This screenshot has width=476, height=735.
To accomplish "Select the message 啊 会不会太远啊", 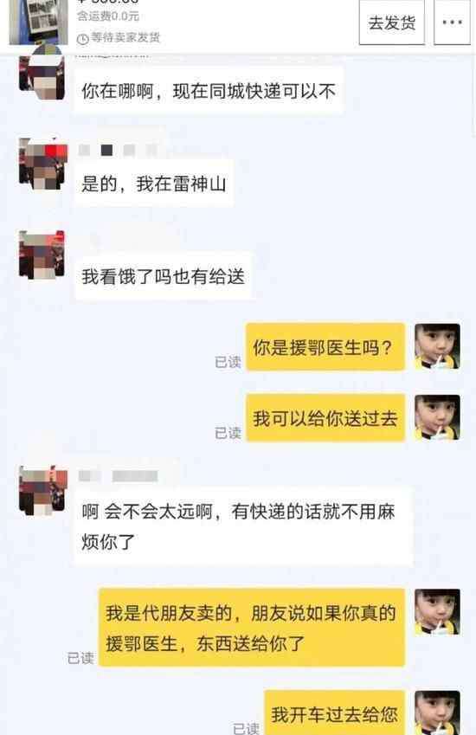I will coord(243,526).
